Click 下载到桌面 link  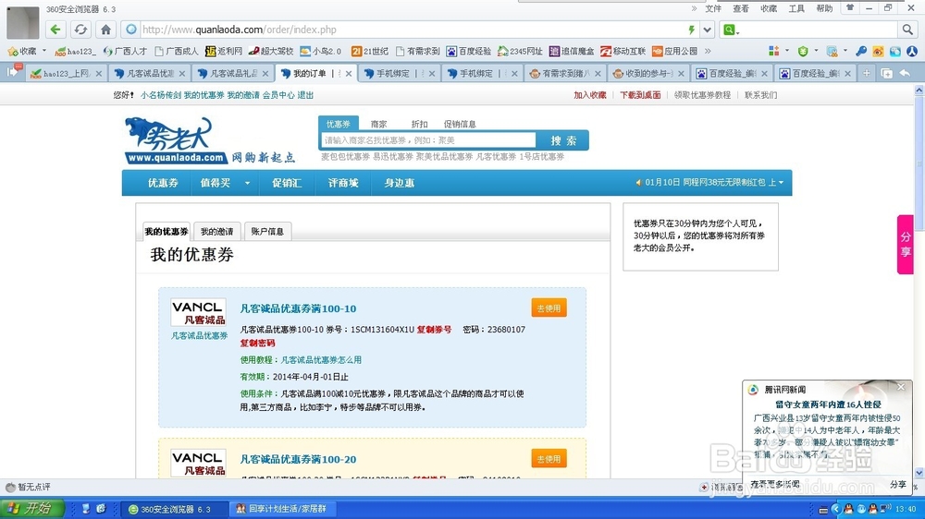point(640,95)
